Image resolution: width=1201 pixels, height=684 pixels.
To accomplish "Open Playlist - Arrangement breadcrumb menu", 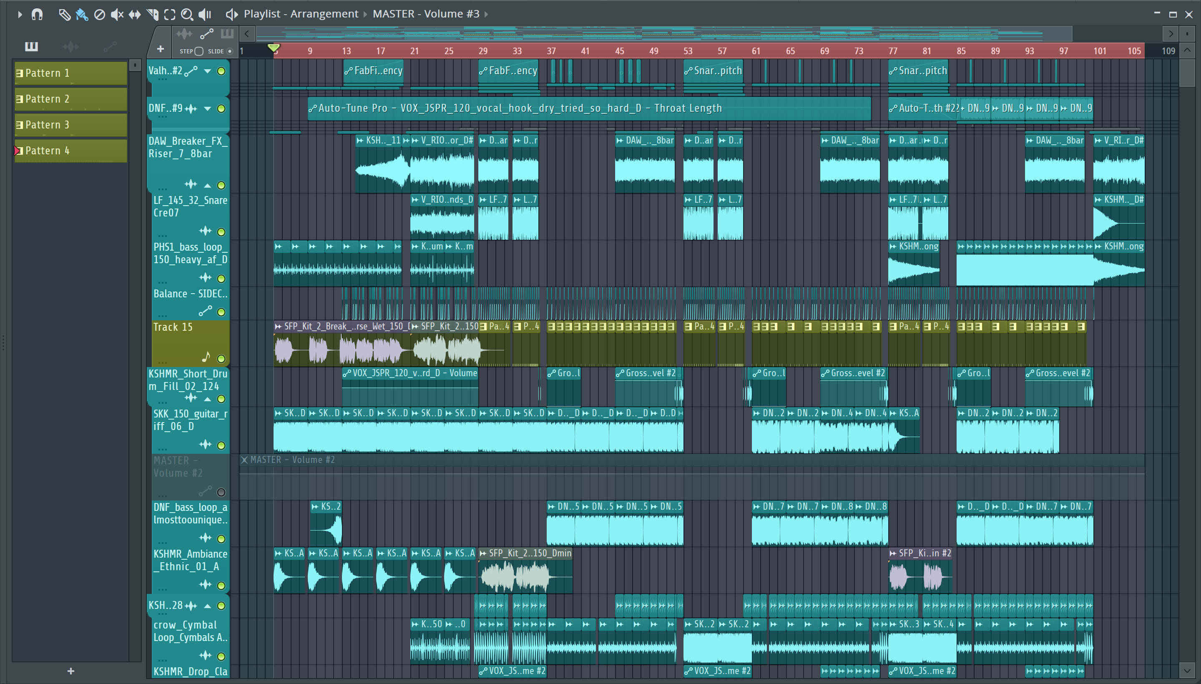I will pos(301,14).
